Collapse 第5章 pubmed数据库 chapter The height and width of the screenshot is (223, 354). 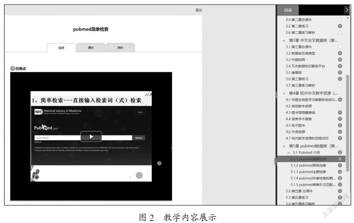[284, 146]
